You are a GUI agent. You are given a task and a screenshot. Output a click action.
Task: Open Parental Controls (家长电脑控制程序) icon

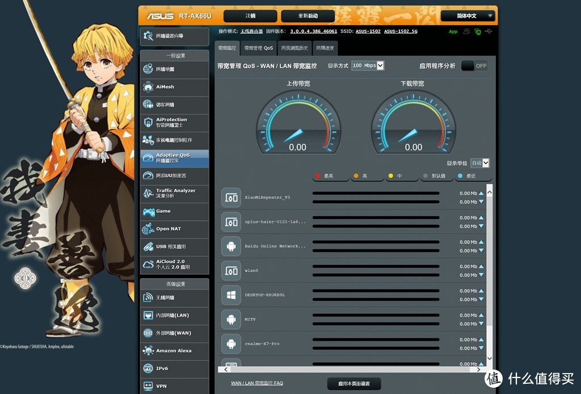point(148,140)
